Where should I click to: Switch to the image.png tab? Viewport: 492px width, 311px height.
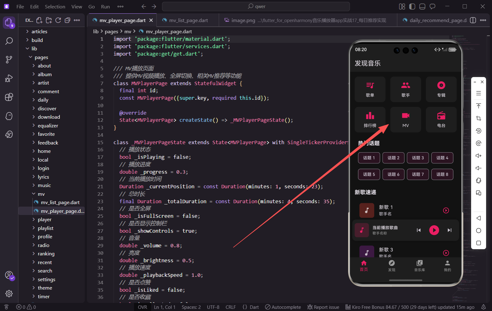tap(308, 20)
